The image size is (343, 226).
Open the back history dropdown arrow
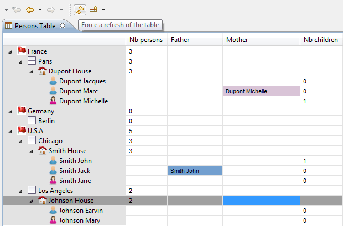(40, 10)
